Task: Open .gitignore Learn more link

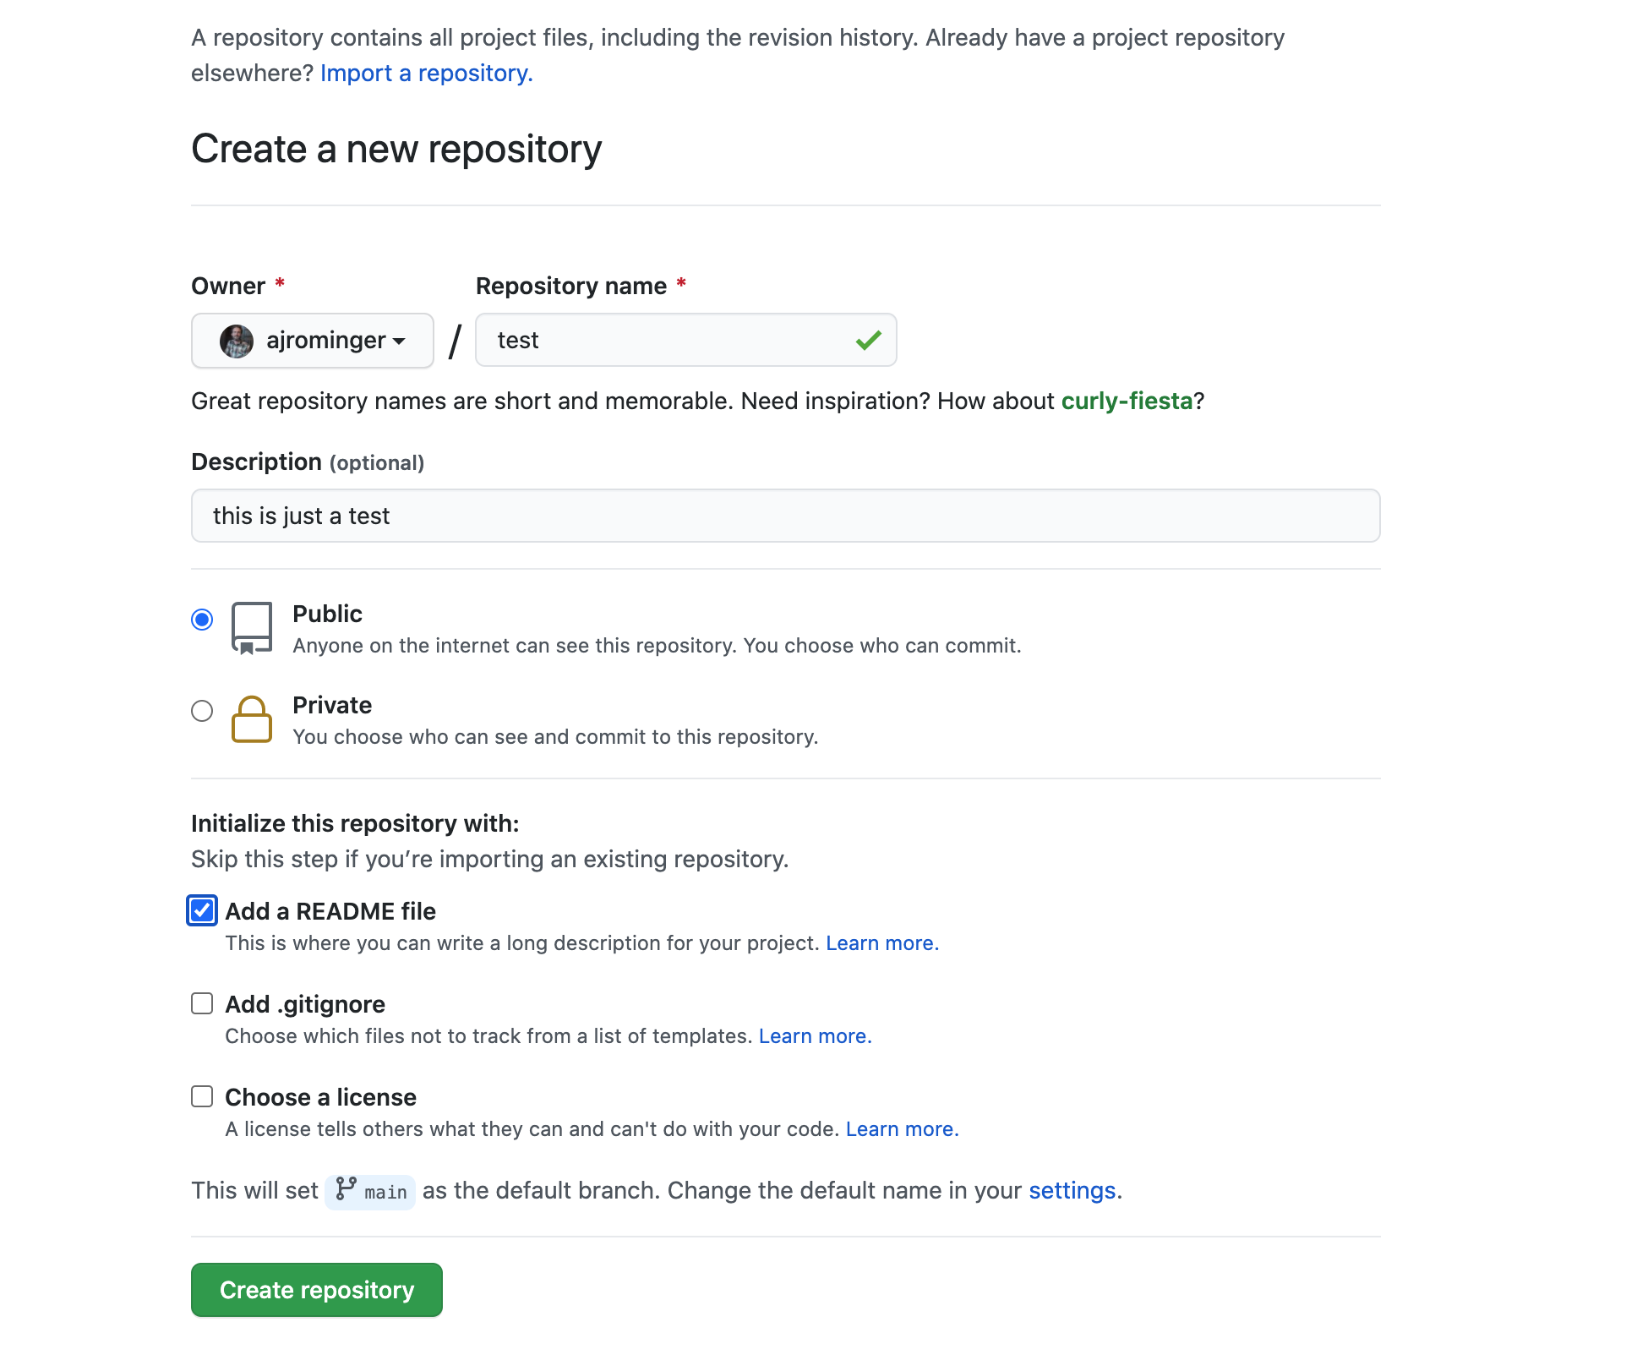Action: coord(815,1036)
